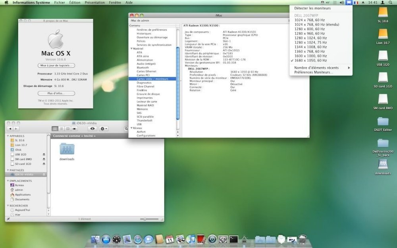Click Mise à jour de logiciels button
The image size is (397, 248).
(56, 65)
